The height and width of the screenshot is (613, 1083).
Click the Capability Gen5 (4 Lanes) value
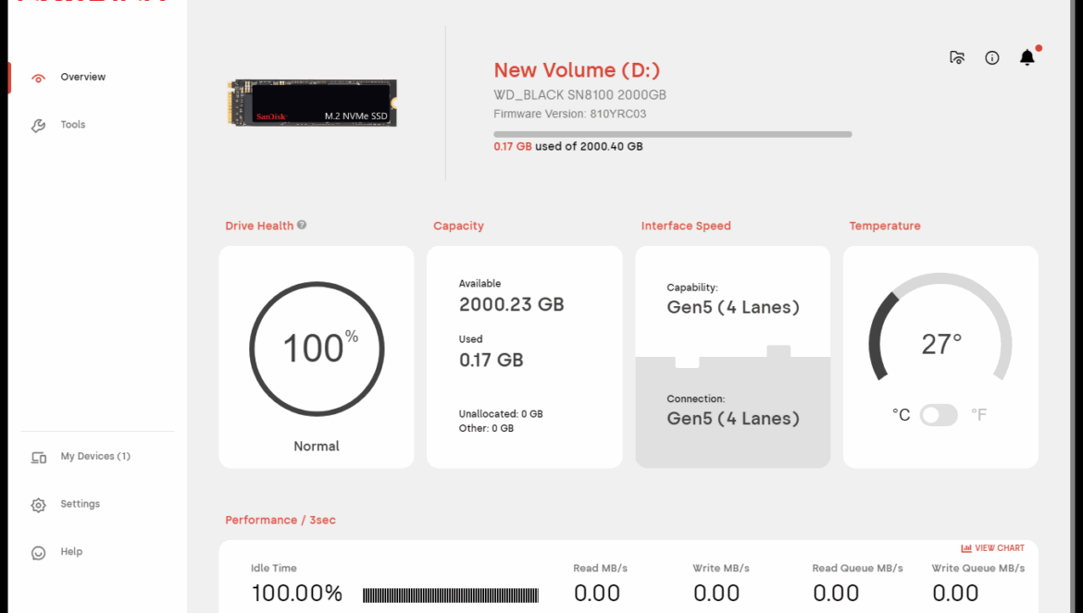tap(733, 307)
